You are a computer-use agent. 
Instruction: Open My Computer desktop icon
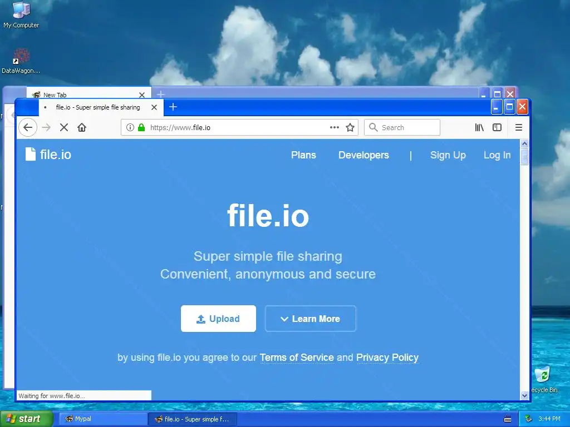[x=21, y=15]
